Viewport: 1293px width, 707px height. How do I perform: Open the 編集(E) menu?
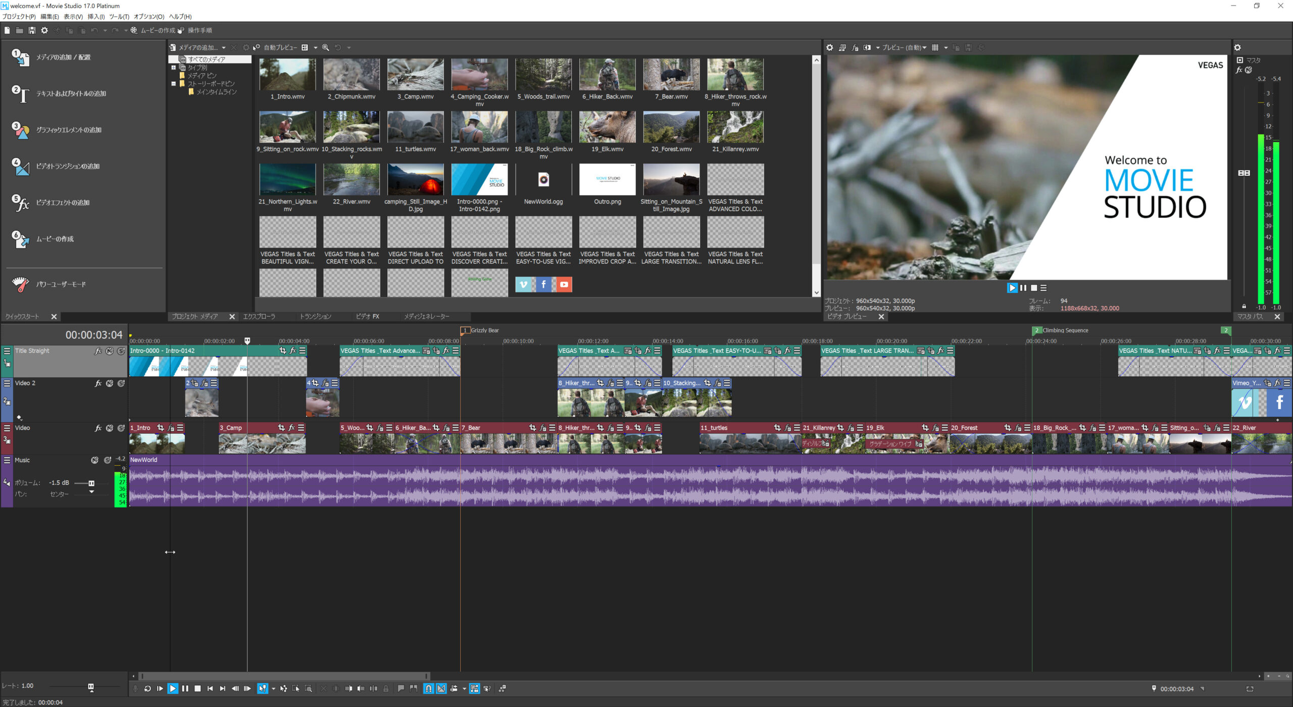point(49,17)
